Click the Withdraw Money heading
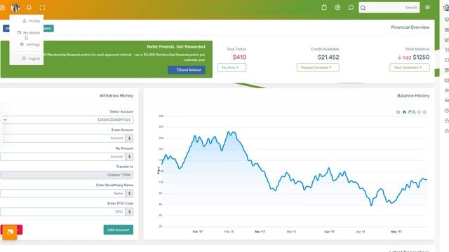This screenshot has width=449, height=252. [116, 96]
